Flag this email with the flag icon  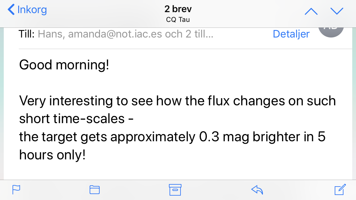(16, 189)
